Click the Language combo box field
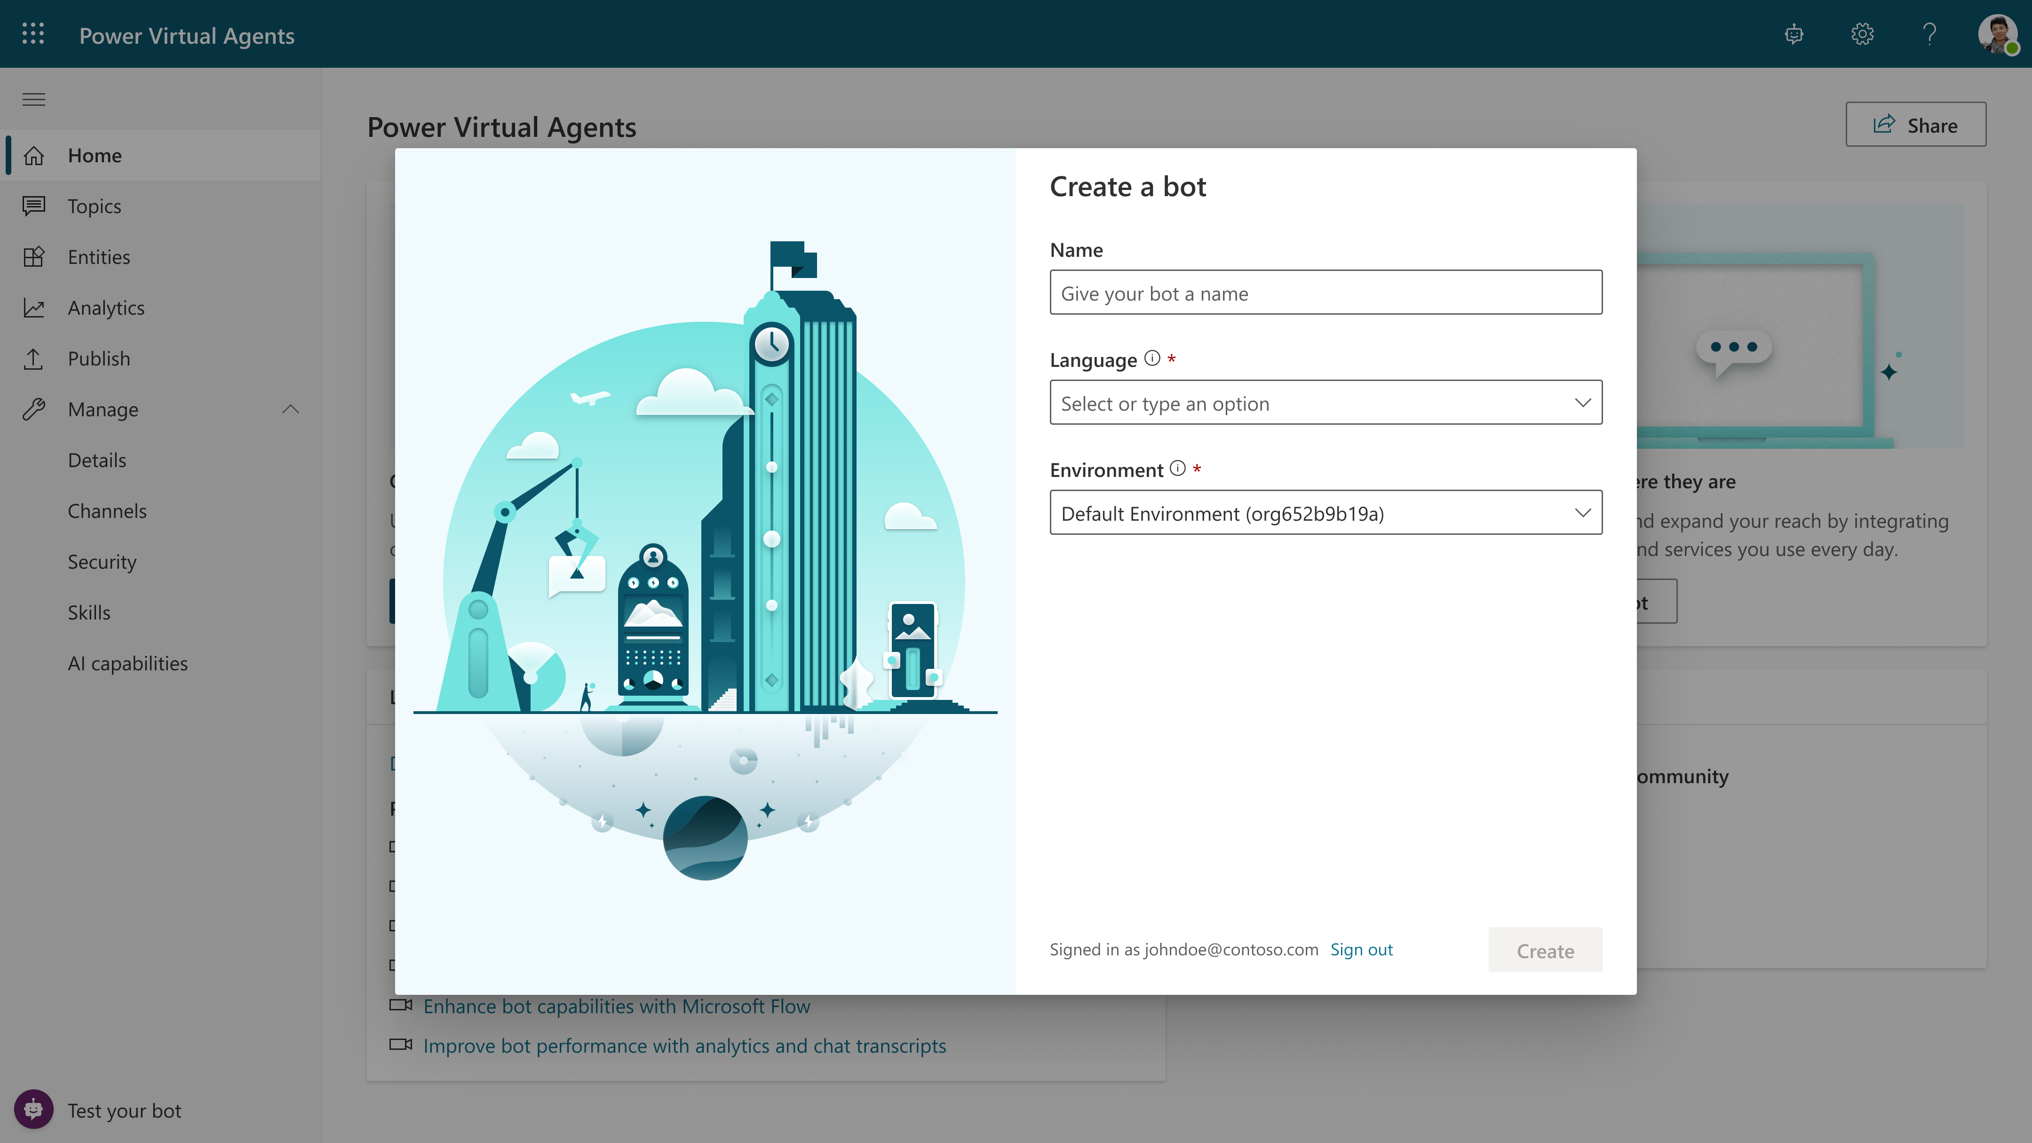This screenshot has height=1143, width=2032. pos(1326,402)
